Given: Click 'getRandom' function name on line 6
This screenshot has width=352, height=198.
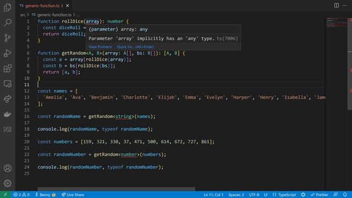Looking at the screenshot, I should (x=74, y=53).
